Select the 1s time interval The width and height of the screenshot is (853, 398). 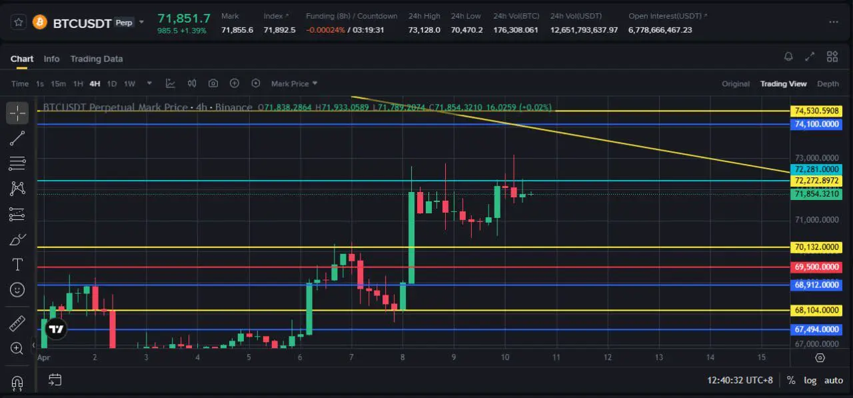click(40, 84)
